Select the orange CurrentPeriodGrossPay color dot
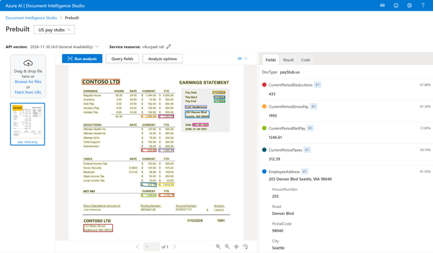The height and width of the screenshot is (253, 433). (x=264, y=106)
